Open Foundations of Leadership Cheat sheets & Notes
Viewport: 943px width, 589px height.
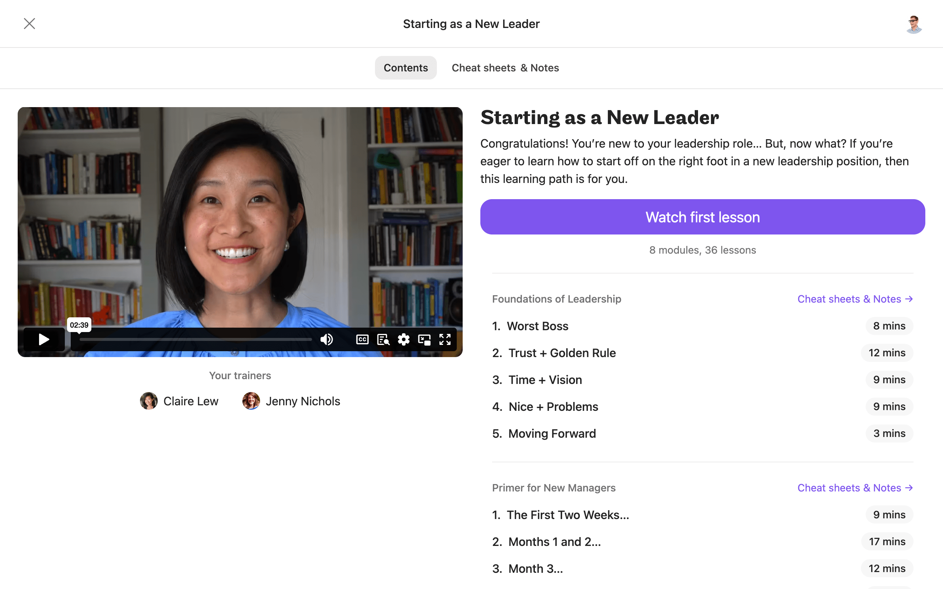(x=855, y=299)
